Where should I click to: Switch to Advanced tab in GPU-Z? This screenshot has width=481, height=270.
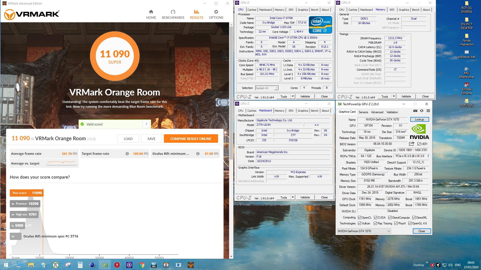coord(377,112)
